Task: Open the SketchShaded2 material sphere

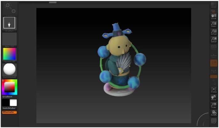Action: tap(9, 70)
